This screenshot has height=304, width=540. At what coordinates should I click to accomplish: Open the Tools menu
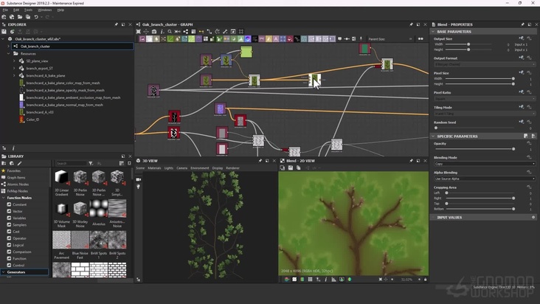click(28, 10)
